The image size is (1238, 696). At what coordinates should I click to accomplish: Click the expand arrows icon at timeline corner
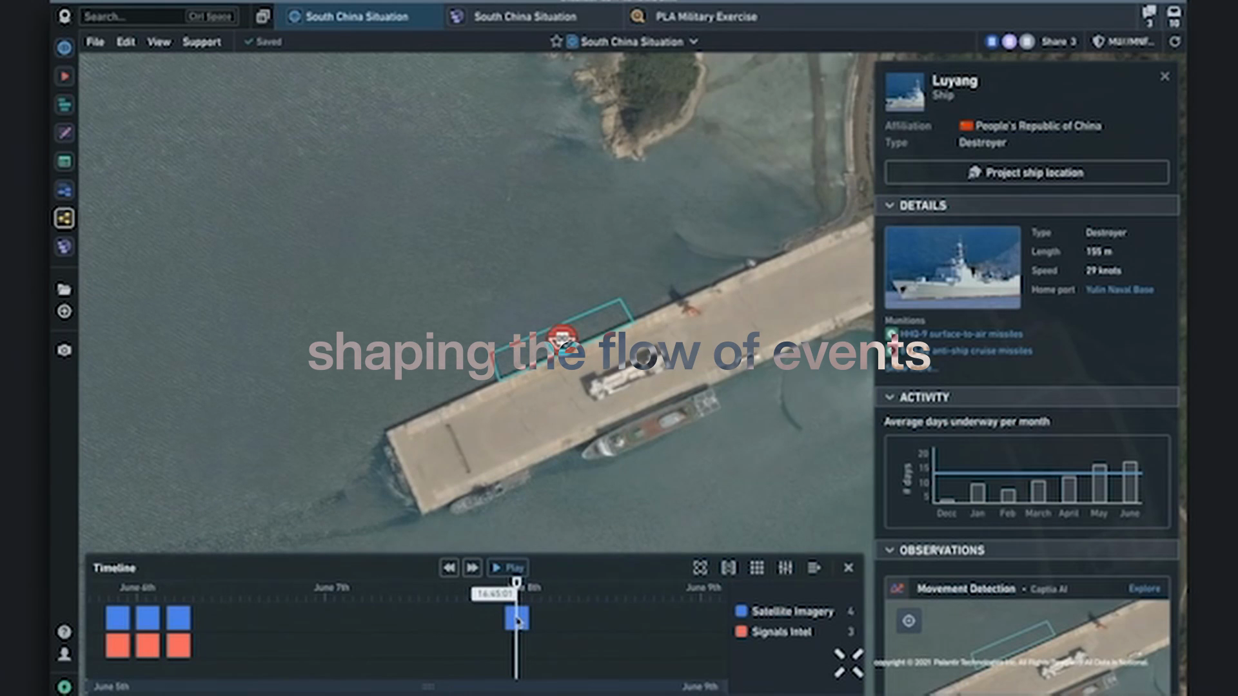click(x=849, y=663)
